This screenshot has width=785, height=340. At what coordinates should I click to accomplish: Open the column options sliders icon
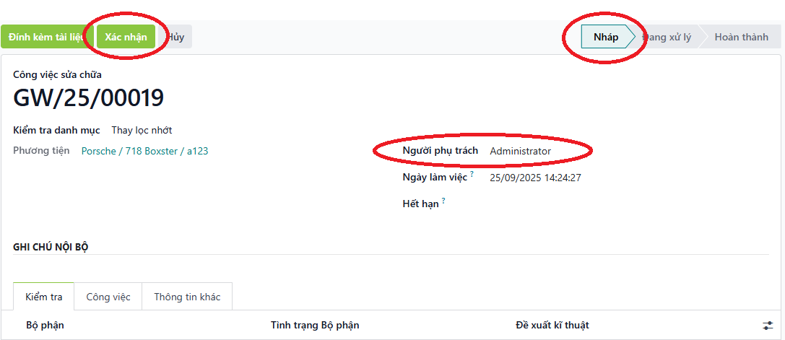pos(768,326)
